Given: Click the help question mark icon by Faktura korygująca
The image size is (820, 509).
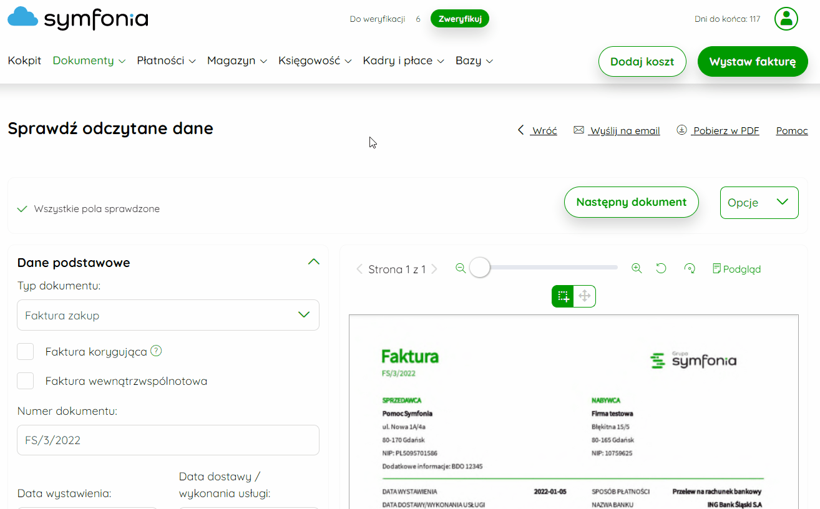Looking at the screenshot, I should (x=157, y=351).
